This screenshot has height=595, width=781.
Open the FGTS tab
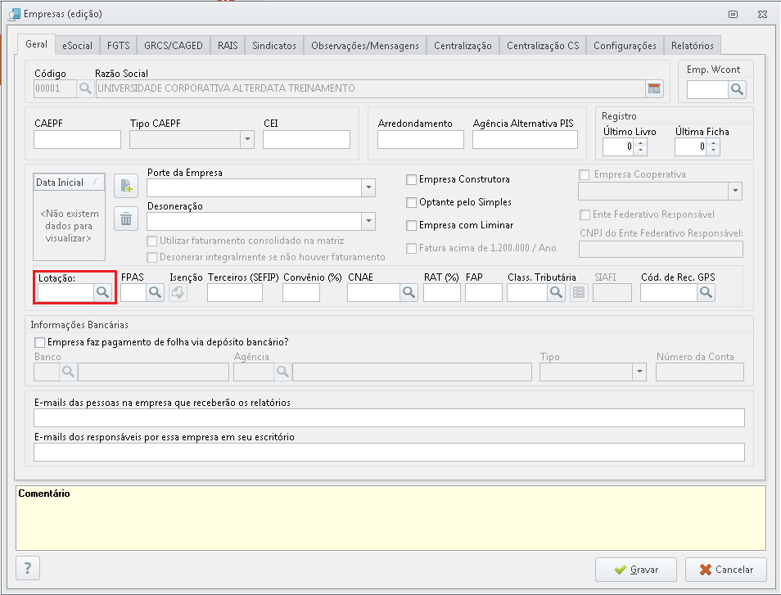point(118,46)
